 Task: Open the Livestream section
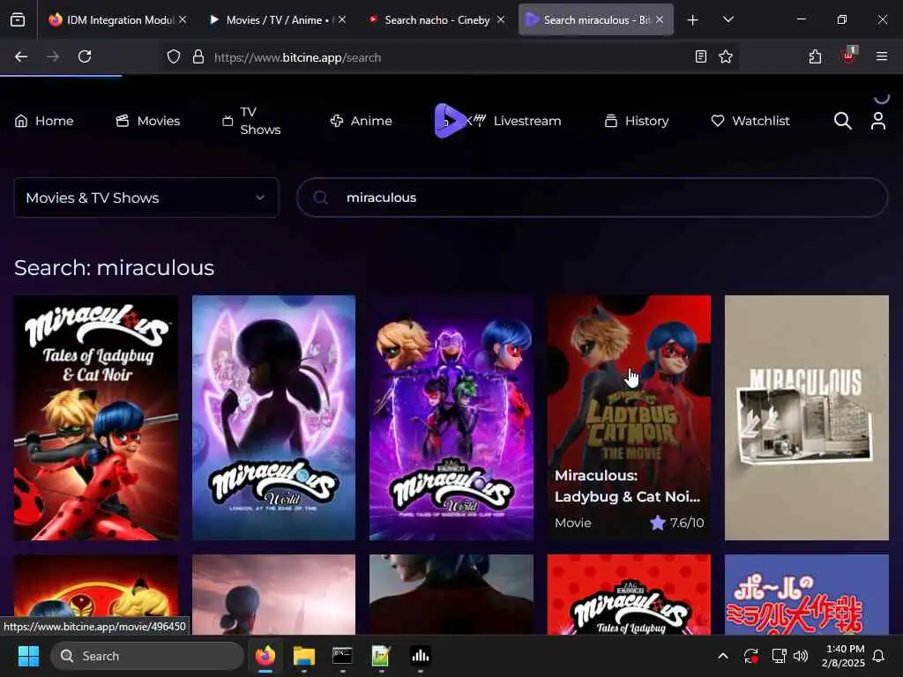coord(517,121)
